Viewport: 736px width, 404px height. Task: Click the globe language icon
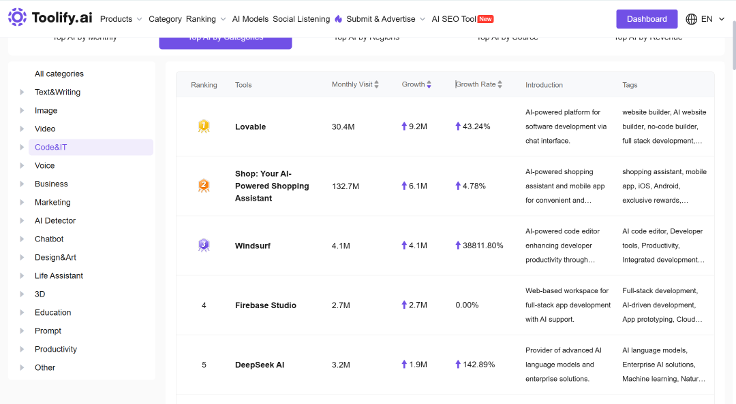tap(692, 19)
